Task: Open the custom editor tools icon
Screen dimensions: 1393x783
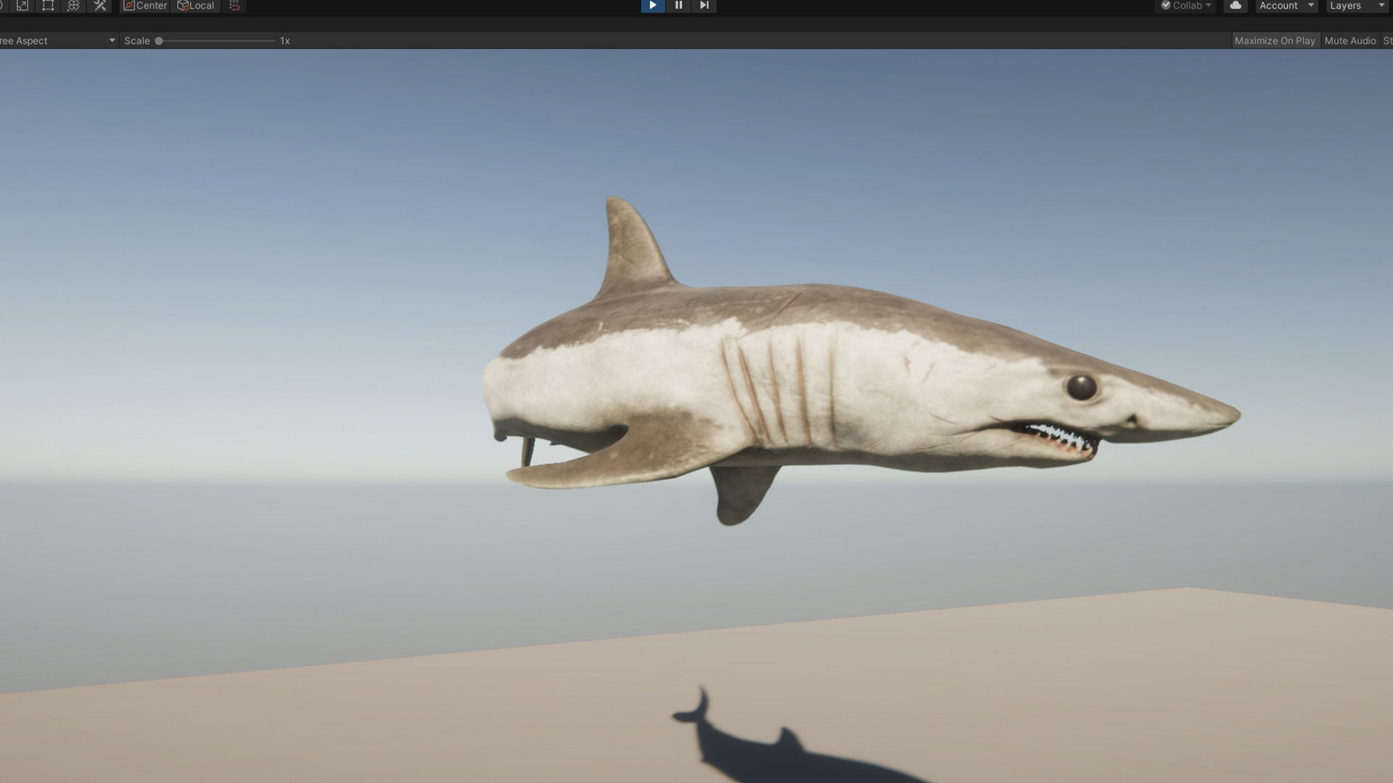Action: 100,6
